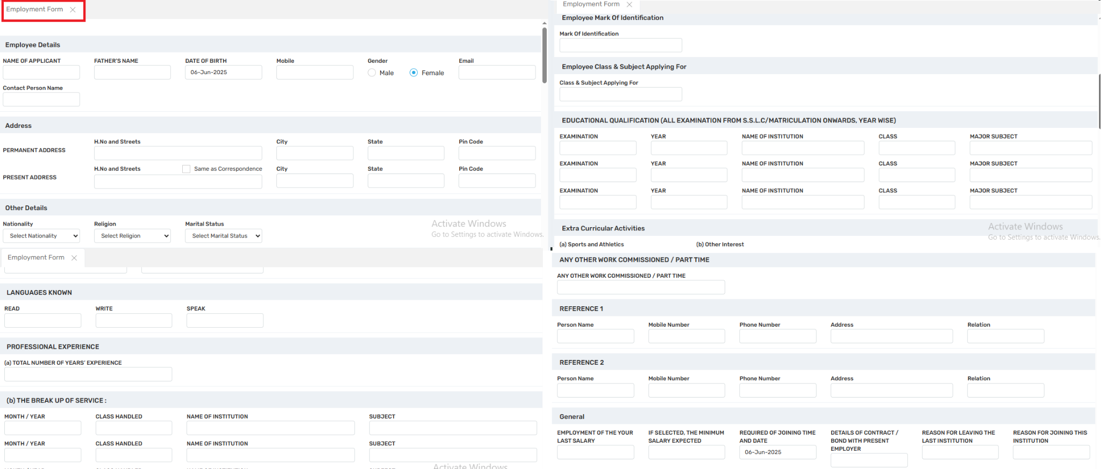Click the Educational Qualification section header
Screen dimensions: 1101x469
coord(826,120)
